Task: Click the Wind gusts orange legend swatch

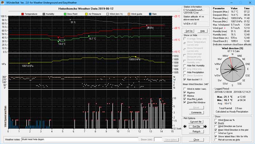Action: [x=129, y=14]
